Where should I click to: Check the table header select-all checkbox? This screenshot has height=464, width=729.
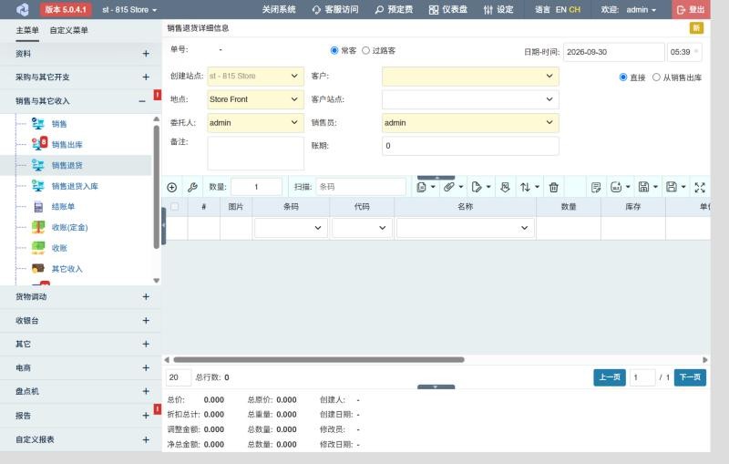pyautogui.click(x=175, y=206)
